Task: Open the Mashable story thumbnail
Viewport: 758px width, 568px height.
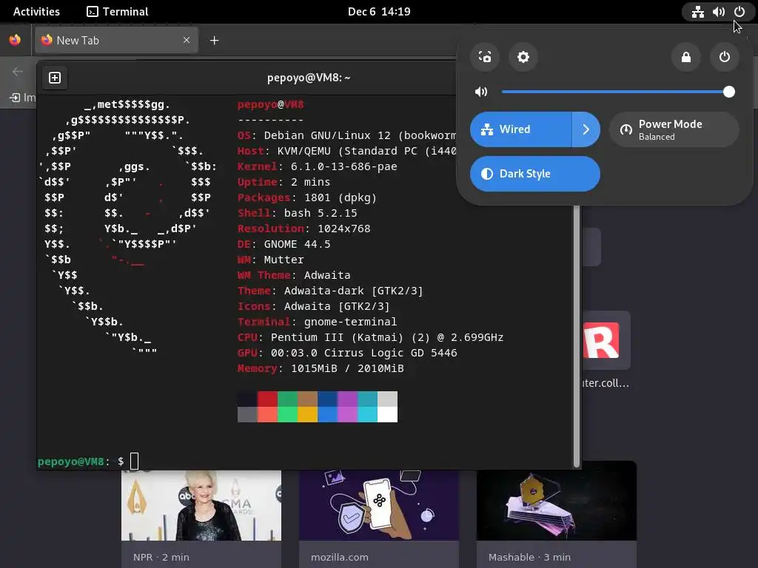Action: pos(557,501)
